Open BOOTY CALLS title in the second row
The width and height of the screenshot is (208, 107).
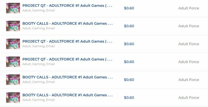(68, 23)
